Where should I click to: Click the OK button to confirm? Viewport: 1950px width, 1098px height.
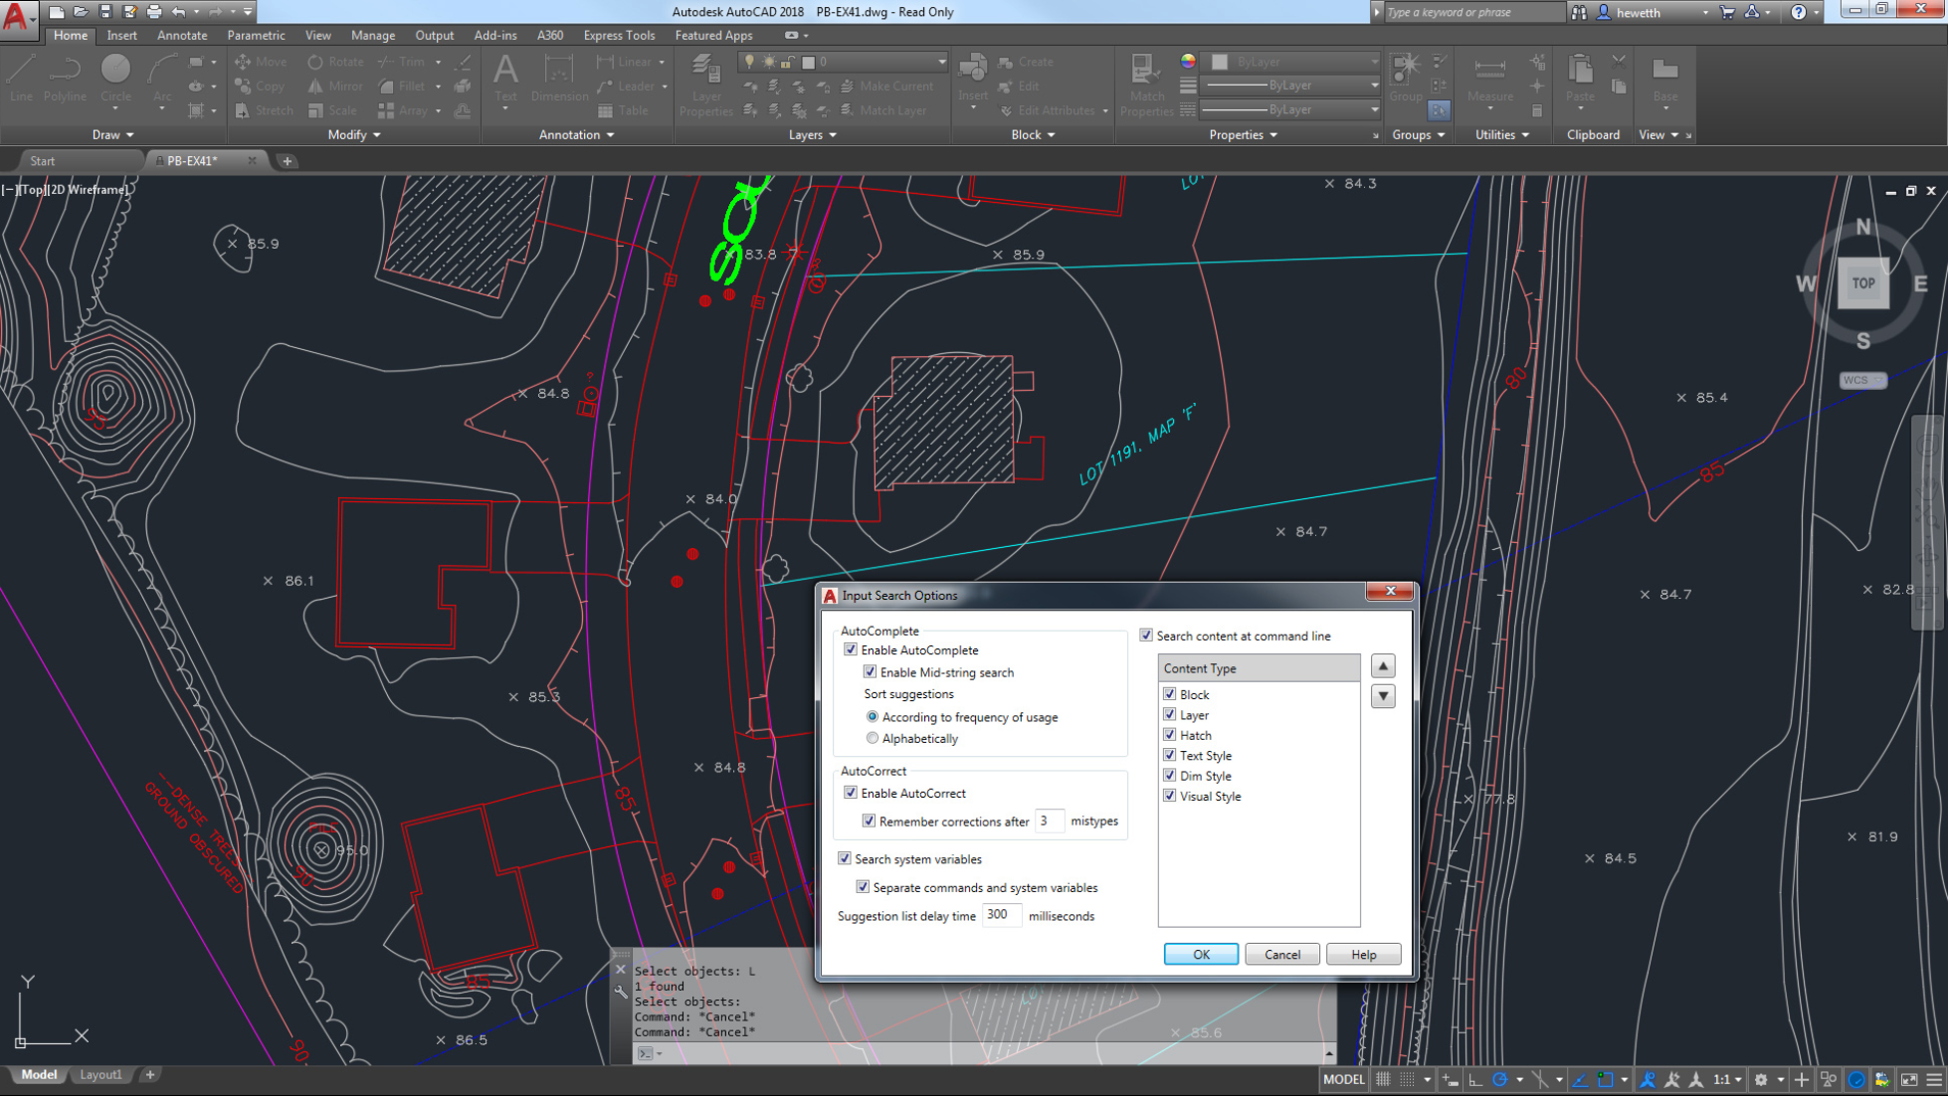coord(1200,954)
